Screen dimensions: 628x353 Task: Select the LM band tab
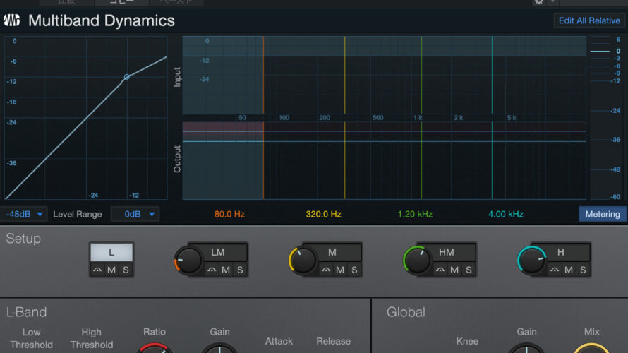point(218,253)
